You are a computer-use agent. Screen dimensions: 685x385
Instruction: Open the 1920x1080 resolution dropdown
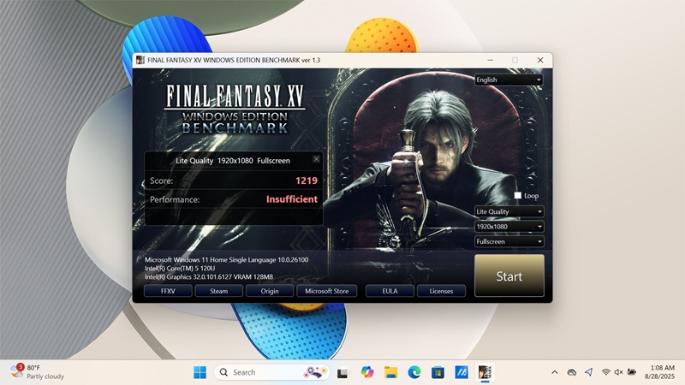(509, 227)
